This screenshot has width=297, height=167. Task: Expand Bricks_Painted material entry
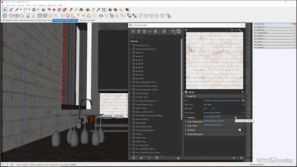[131, 83]
